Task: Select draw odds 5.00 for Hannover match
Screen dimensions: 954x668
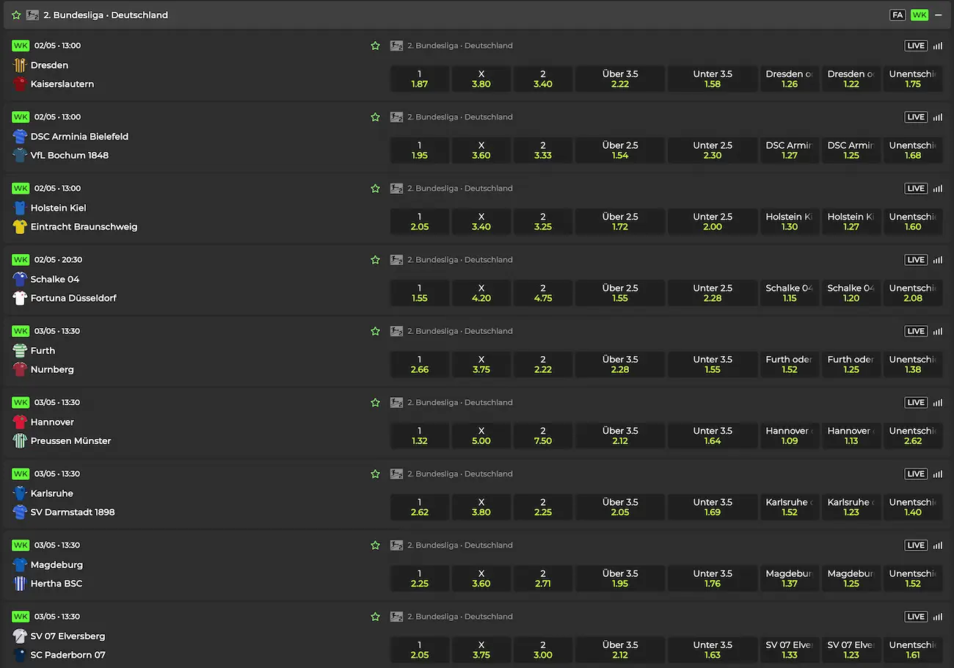Action: pyautogui.click(x=481, y=435)
